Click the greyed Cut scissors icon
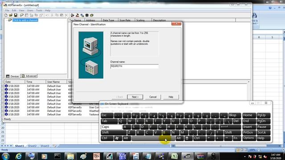This screenshot has width=285, height=160. [x=52, y=15]
